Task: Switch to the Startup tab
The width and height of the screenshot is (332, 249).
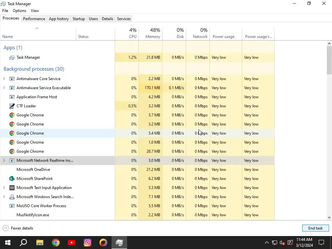Action: [79, 18]
